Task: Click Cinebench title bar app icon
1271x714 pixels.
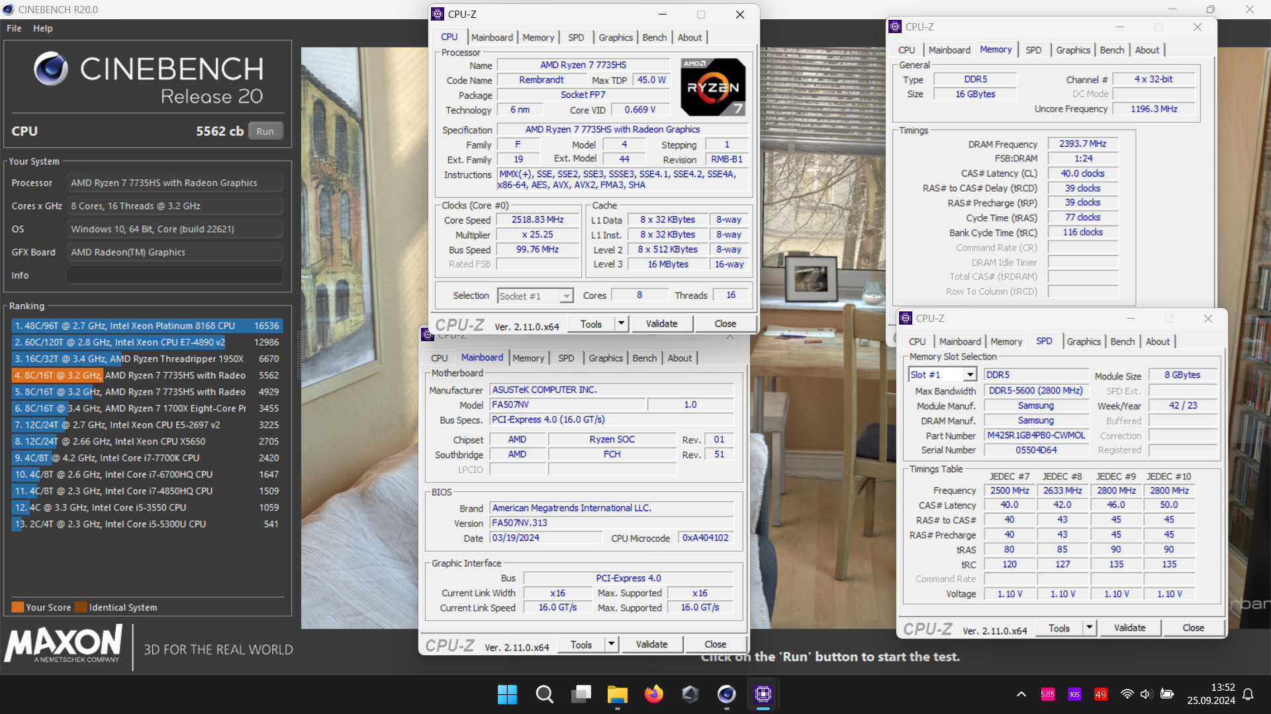Action: [x=8, y=9]
